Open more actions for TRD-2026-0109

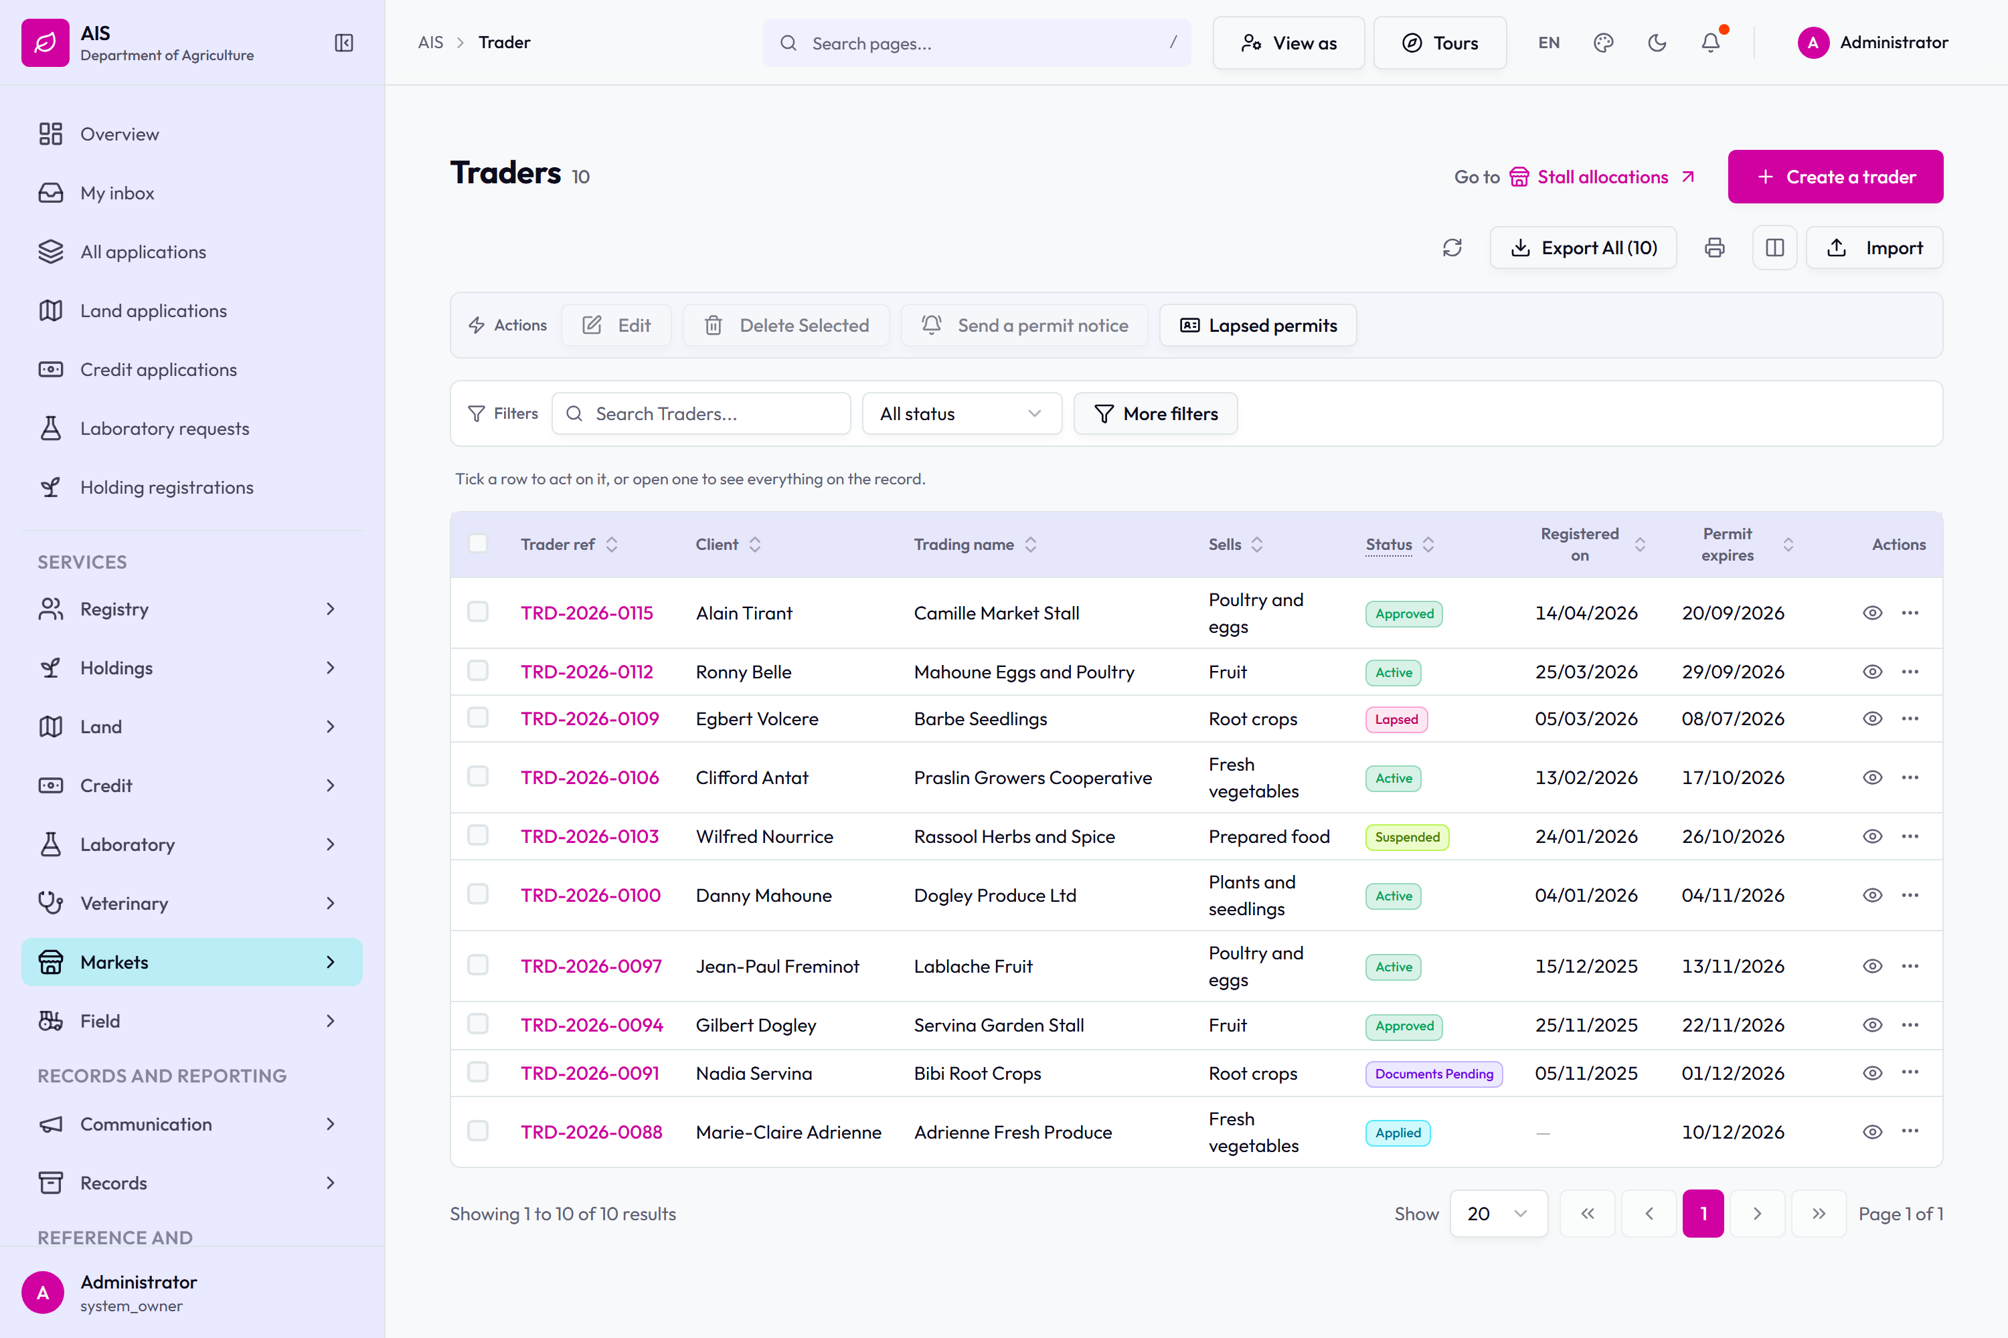pos(1910,719)
